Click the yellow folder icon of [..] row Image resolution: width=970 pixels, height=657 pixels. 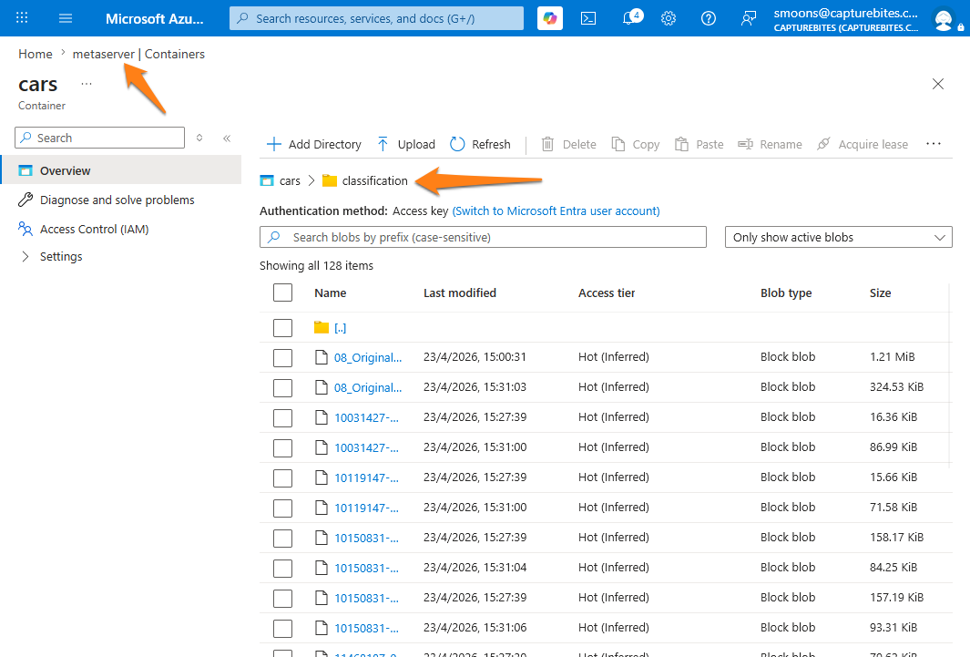click(x=322, y=327)
